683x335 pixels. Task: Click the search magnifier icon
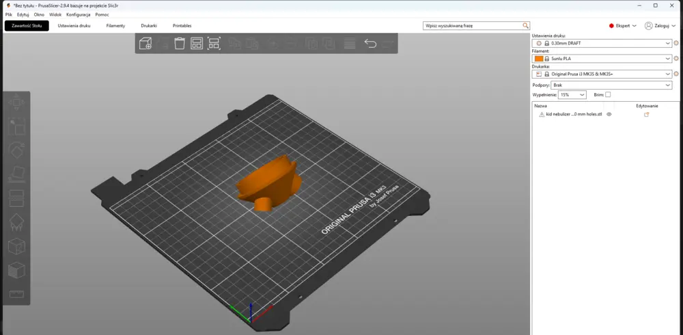coord(526,26)
